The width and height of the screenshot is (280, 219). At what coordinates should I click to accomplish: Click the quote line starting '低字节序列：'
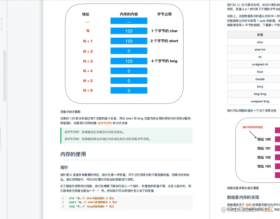(x=94, y=132)
